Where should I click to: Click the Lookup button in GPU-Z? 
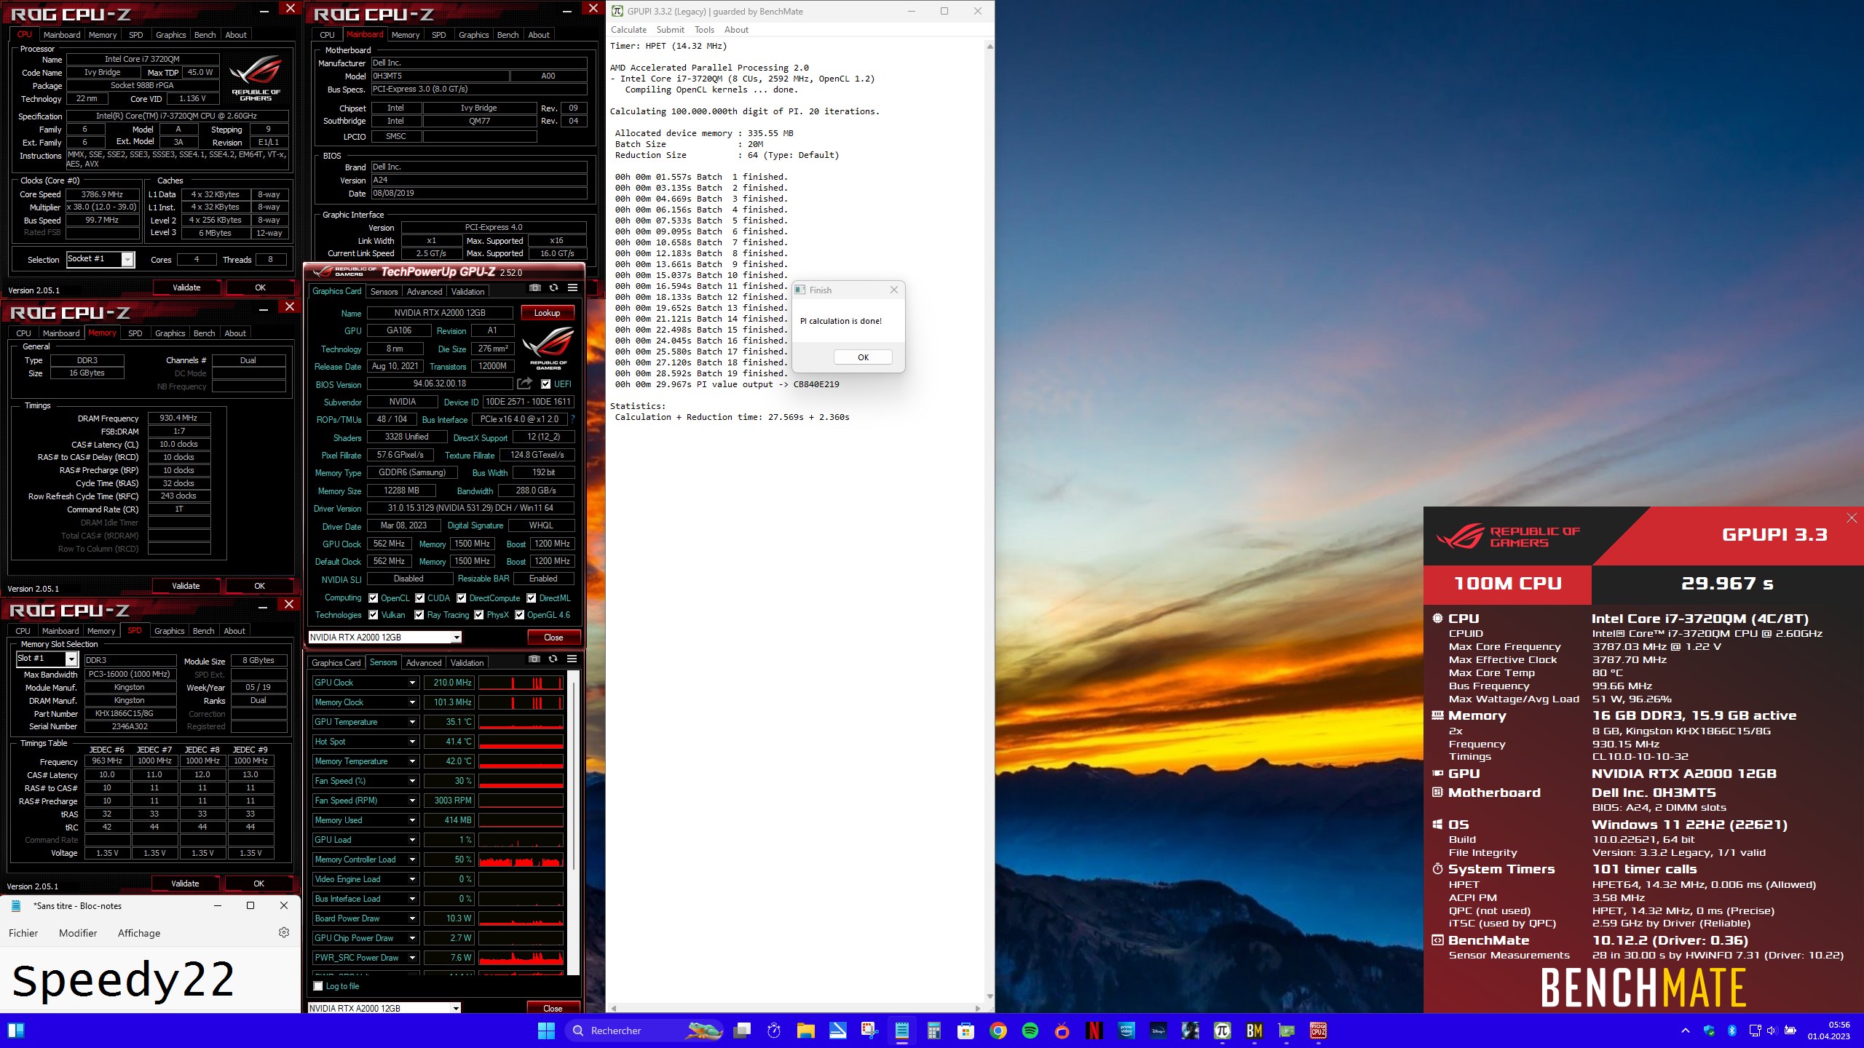547,313
